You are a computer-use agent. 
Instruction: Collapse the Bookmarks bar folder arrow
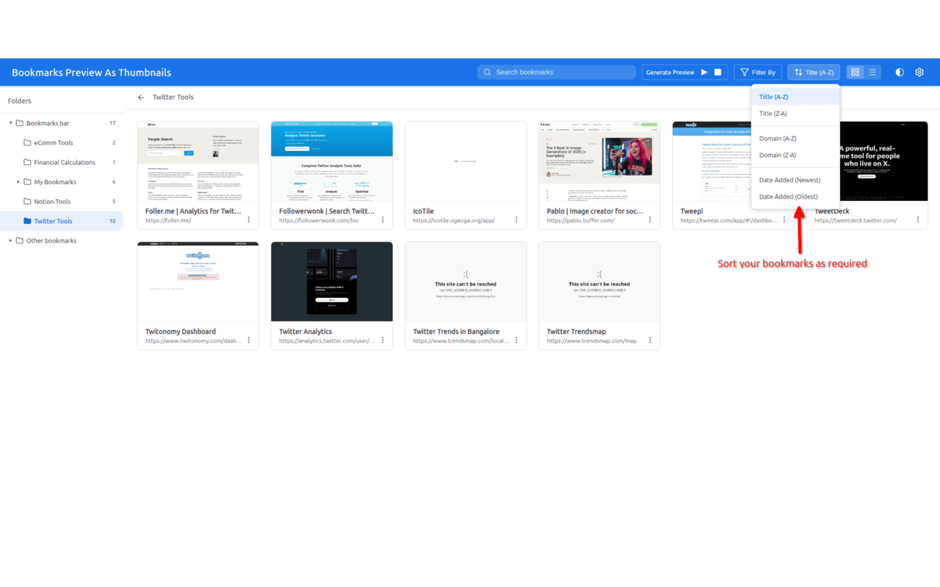tap(11, 123)
